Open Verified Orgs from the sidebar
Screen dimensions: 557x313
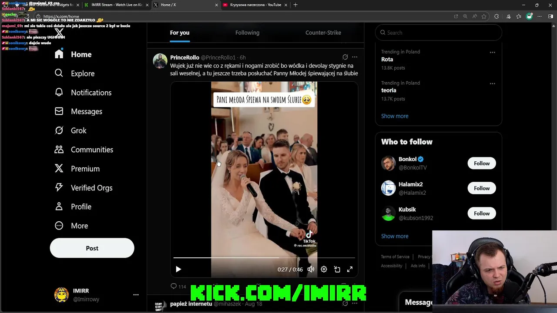pyautogui.click(x=83, y=188)
